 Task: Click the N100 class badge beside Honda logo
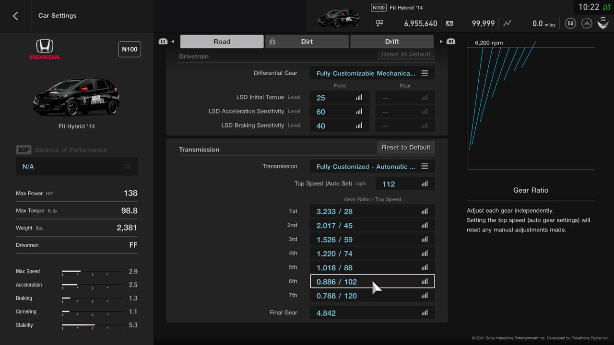point(130,49)
